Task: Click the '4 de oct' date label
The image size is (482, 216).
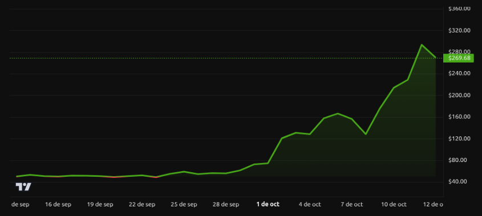Action: point(310,205)
